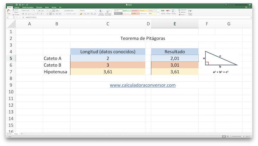Viewport: 258px width, 146px height.
Task: Apply the percent style icon
Action: (x=85, y=14)
